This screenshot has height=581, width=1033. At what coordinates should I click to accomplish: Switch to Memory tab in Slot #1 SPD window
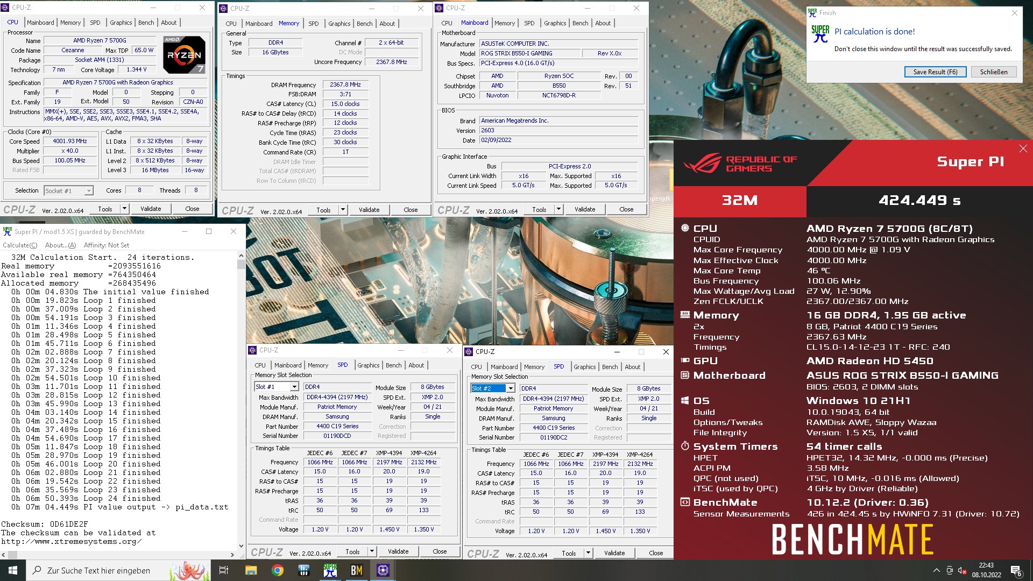pos(317,365)
